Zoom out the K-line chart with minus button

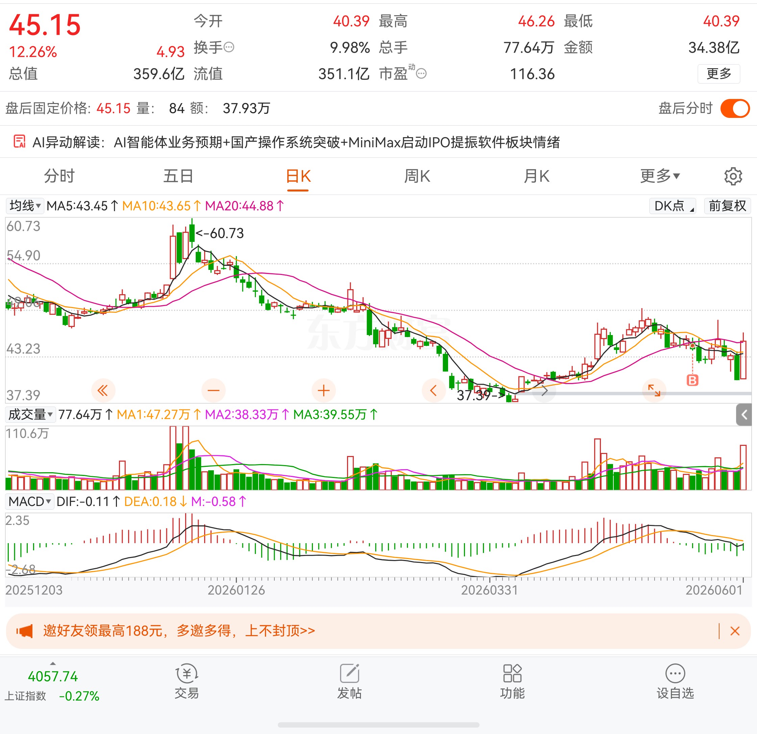213,390
